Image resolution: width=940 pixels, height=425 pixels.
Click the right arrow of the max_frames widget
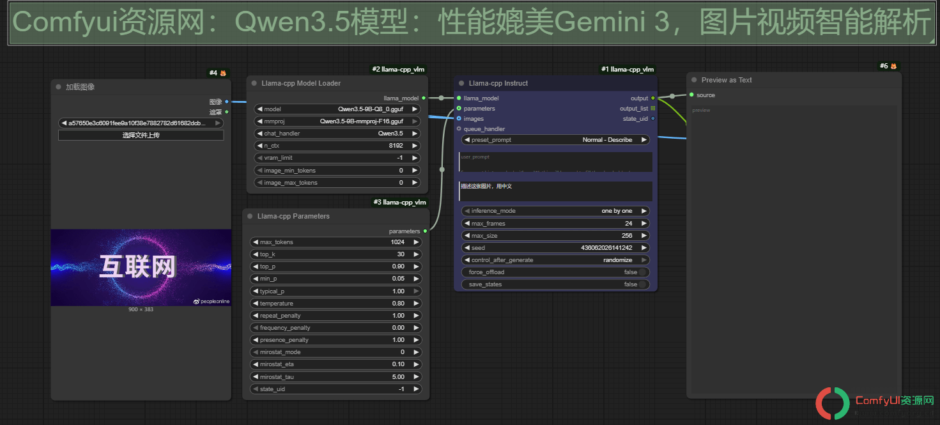point(643,224)
